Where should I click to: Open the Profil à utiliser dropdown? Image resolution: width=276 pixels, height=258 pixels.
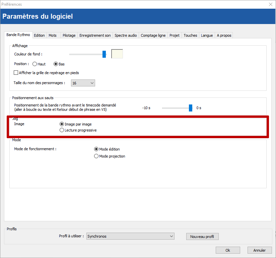tap(130, 236)
